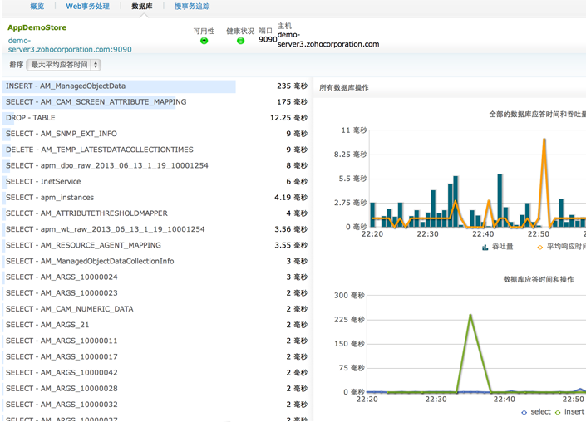The height and width of the screenshot is (422, 586).
Task: Click the 平均响应时间 orange legend marker
Action: [539, 247]
